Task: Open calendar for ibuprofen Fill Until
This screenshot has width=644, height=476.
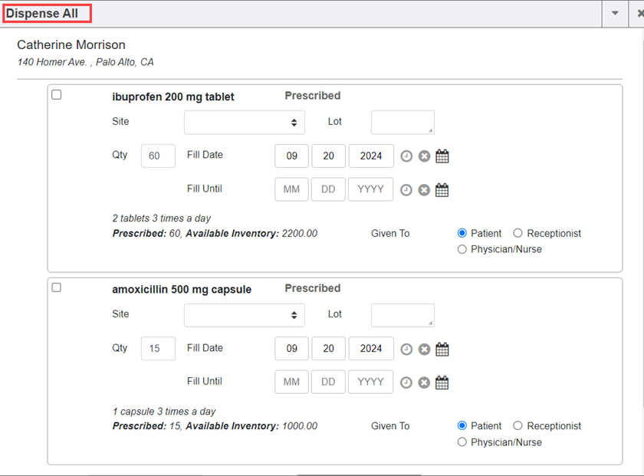Action: coord(442,190)
